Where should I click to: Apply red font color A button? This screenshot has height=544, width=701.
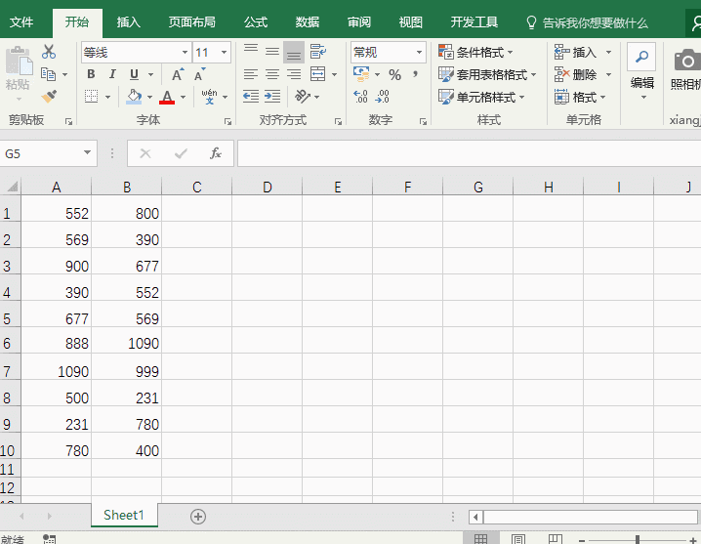point(167,97)
